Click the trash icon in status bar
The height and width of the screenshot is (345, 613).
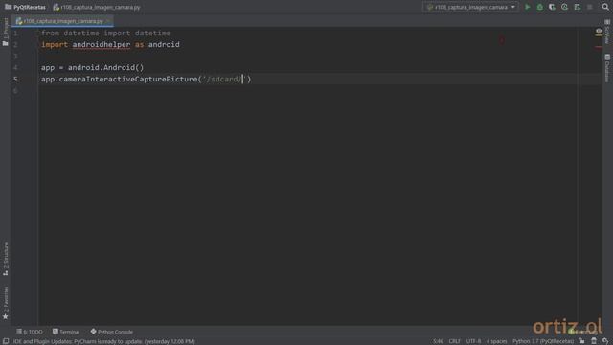point(594,341)
